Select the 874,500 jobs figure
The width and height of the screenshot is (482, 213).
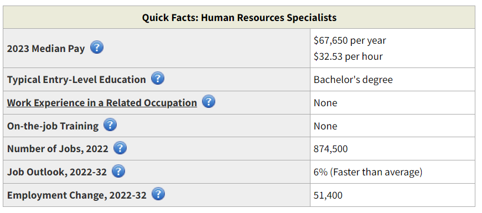pyautogui.click(x=331, y=149)
